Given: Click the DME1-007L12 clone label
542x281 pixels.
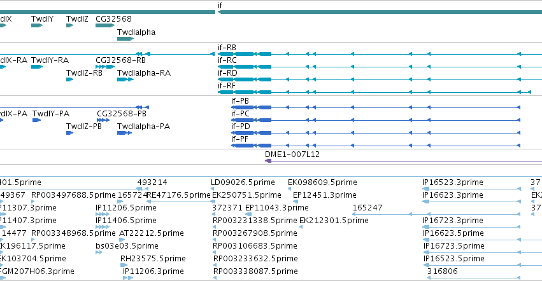Looking at the screenshot, I should click(x=292, y=154).
